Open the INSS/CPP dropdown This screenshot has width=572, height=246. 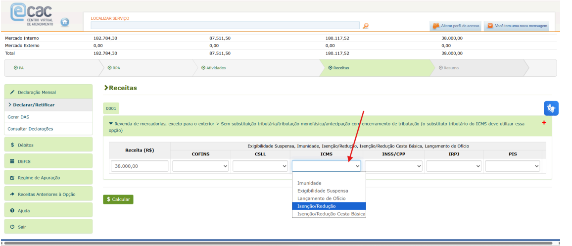(393, 166)
